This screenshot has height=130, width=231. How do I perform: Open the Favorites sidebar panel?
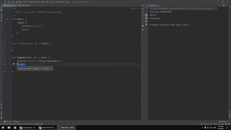(1, 115)
